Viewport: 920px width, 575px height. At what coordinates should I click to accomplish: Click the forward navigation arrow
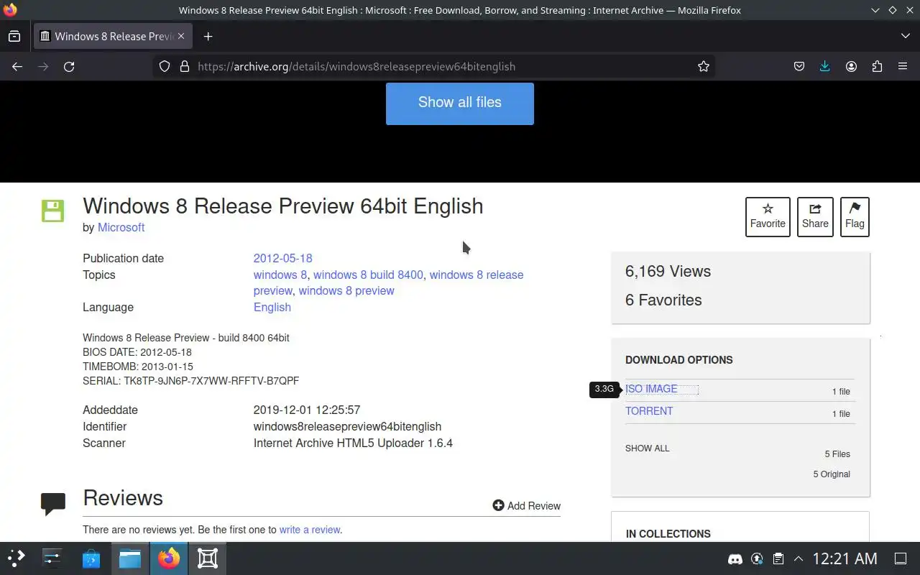[x=43, y=66]
